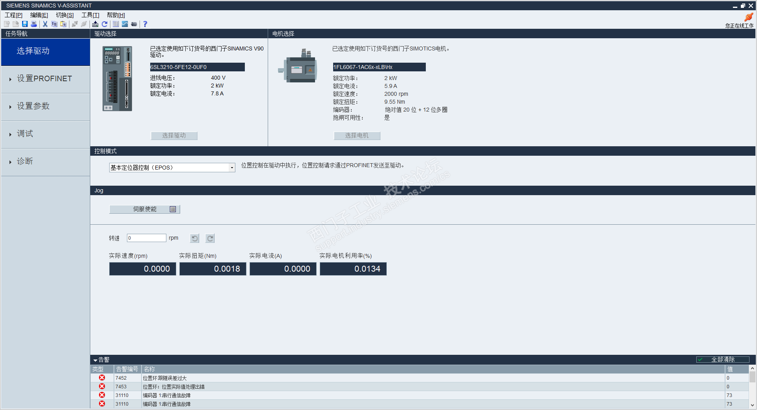Click the Jog clockwise rotation icon
Screen dimensions: 757x410
point(210,238)
